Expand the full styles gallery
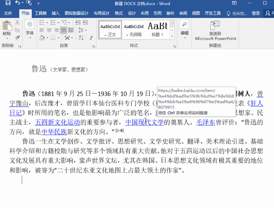Screen dimensions: 274x208 tap(172, 36)
